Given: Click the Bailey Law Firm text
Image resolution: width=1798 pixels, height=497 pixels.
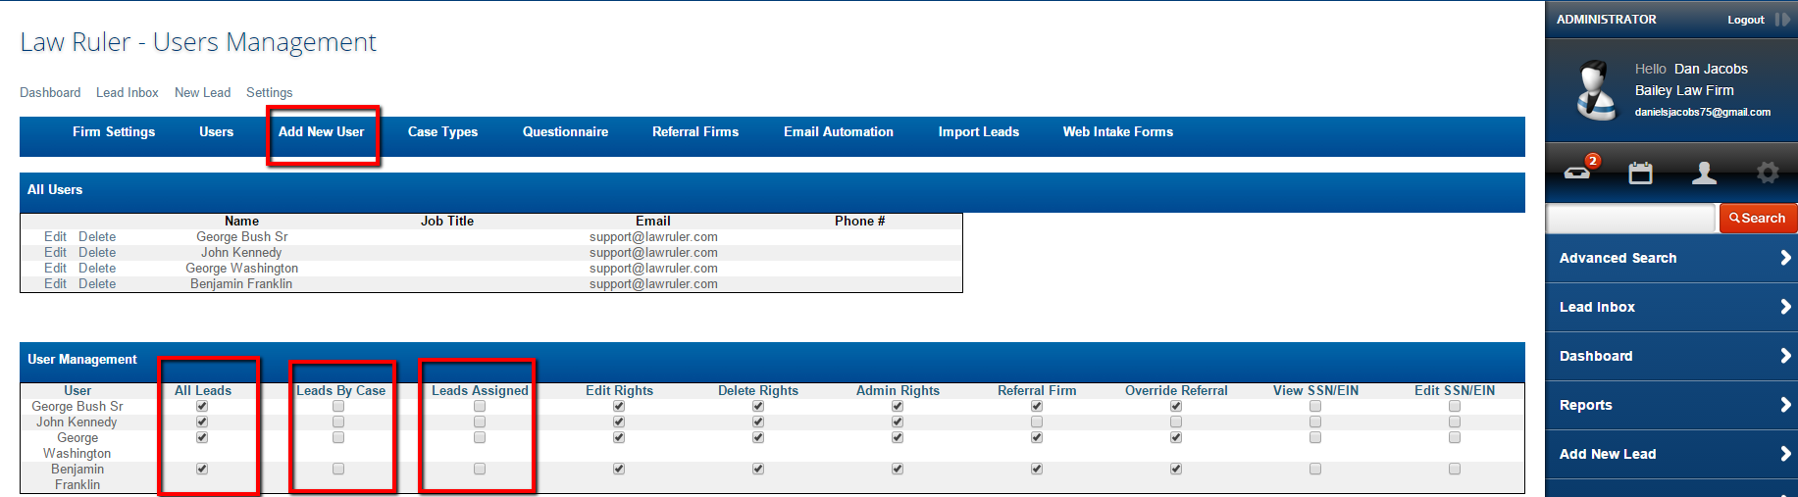Looking at the screenshot, I should point(1684,90).
